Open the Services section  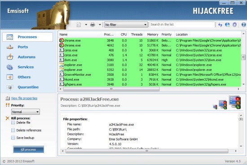click(26, 67)
